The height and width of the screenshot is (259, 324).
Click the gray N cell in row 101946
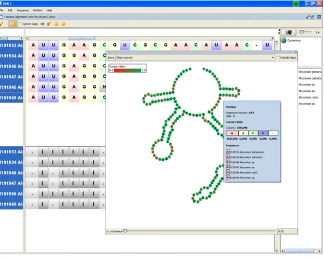click(x=103, y=87)
